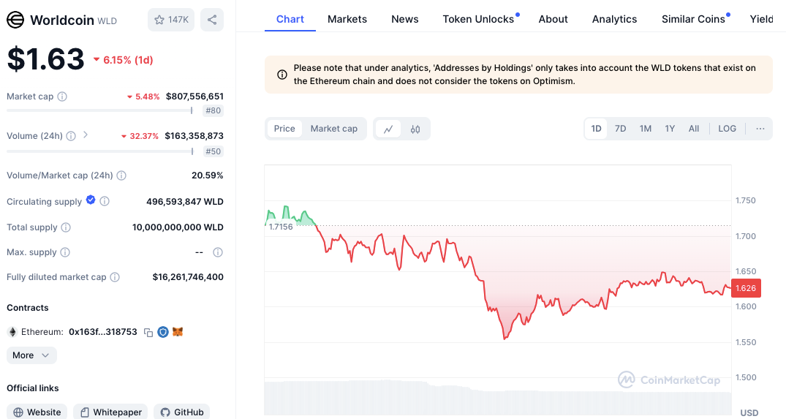Select the Market cap chart toggle

click(334, 129)
